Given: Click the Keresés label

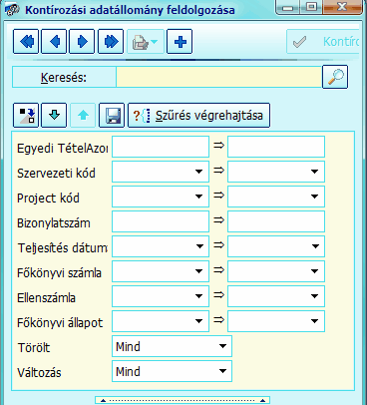Looking at the screenshot, I should (64, 78).
